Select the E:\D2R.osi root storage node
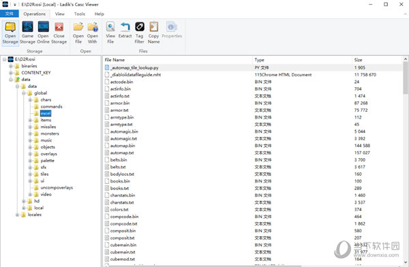409x267 pixels. 25,59
